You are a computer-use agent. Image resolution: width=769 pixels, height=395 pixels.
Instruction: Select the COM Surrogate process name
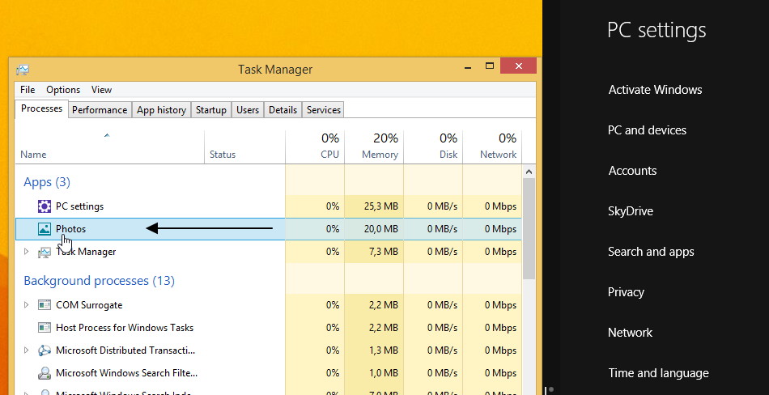(x=89, y=305)
